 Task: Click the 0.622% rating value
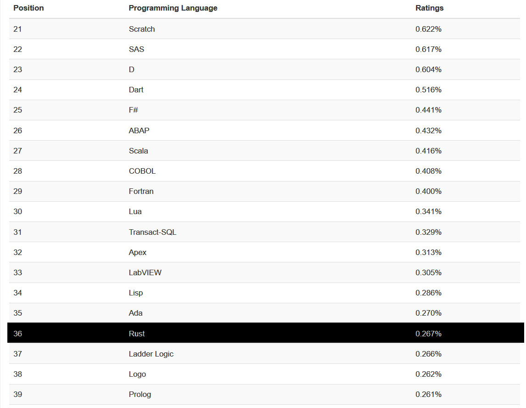click(x=428, y=29)
